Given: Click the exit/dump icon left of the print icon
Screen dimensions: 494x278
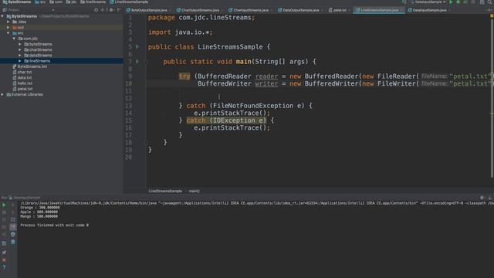Looking at the screenshot, I should [x=4, y=235].
